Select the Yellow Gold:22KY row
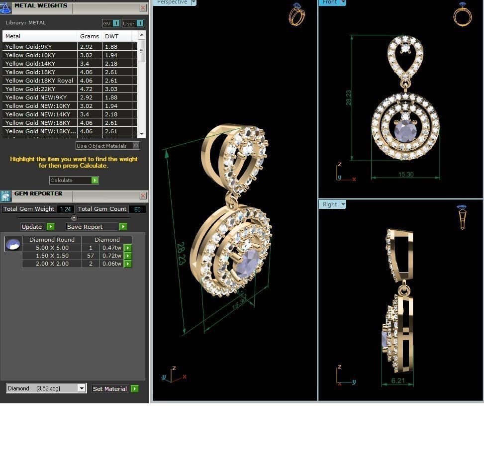Image resolution: width=484 pixels, height=463 pixels. pos(70,89)
